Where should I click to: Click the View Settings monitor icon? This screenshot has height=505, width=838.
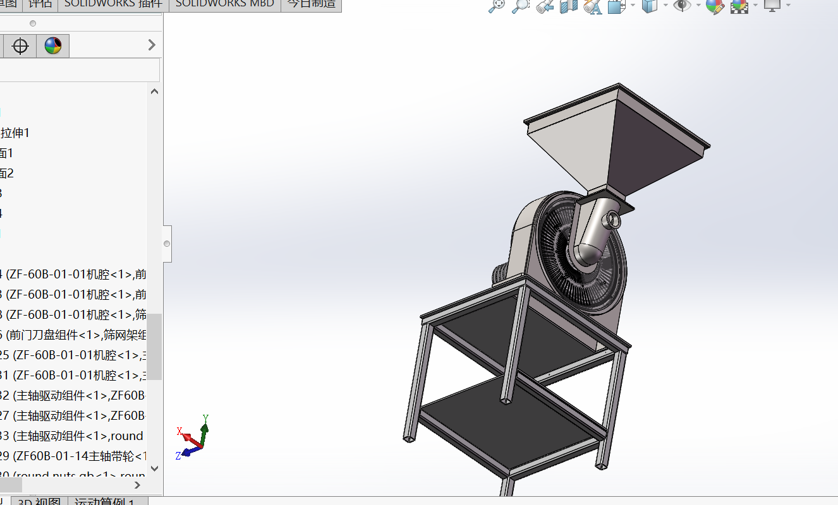pos(773,6)
